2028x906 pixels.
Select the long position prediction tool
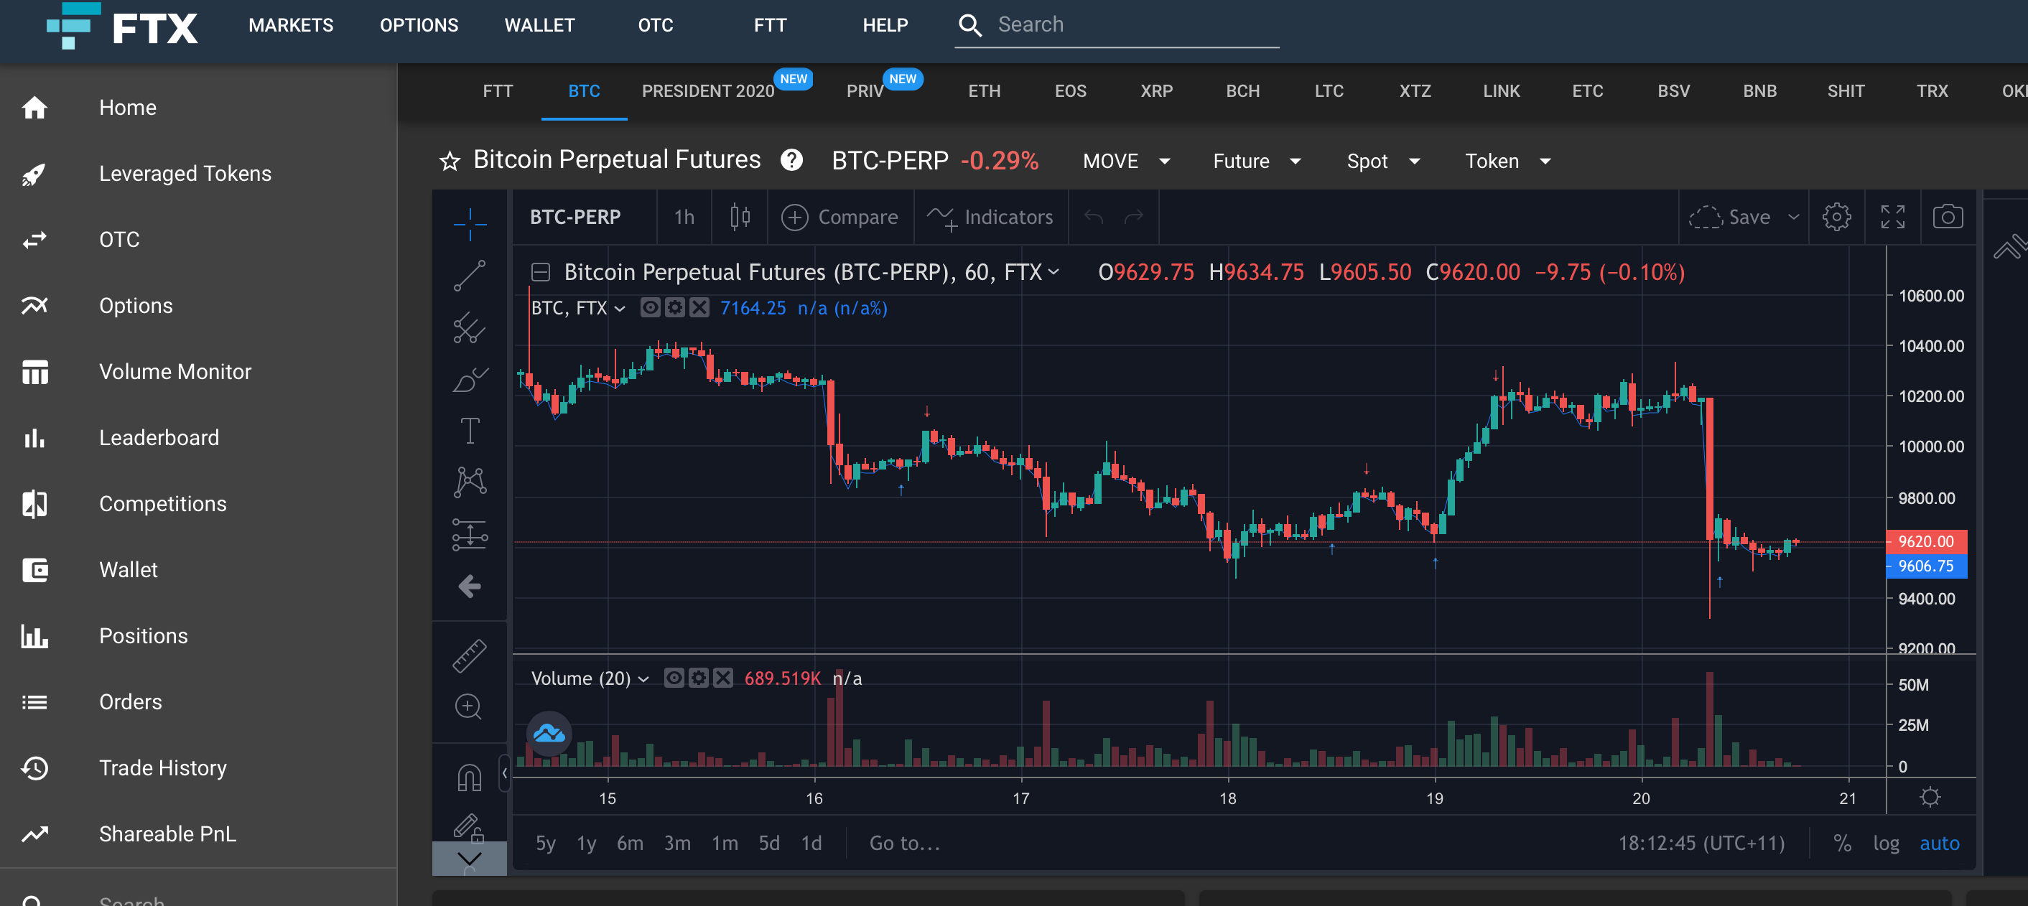[x=470, y=534]
